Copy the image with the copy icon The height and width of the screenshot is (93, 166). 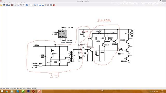coord(18,5)
